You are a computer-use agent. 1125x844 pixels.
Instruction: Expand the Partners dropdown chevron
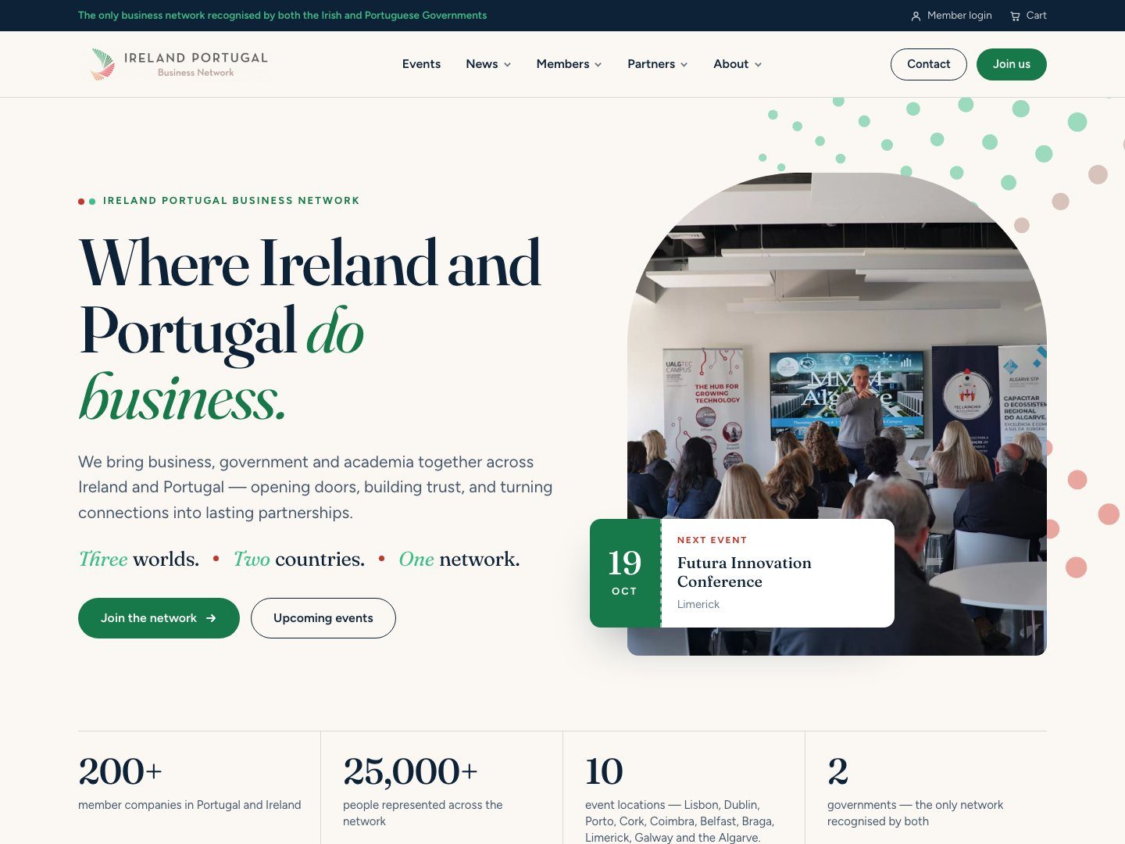pyautogui.click(x=684, y=65)
